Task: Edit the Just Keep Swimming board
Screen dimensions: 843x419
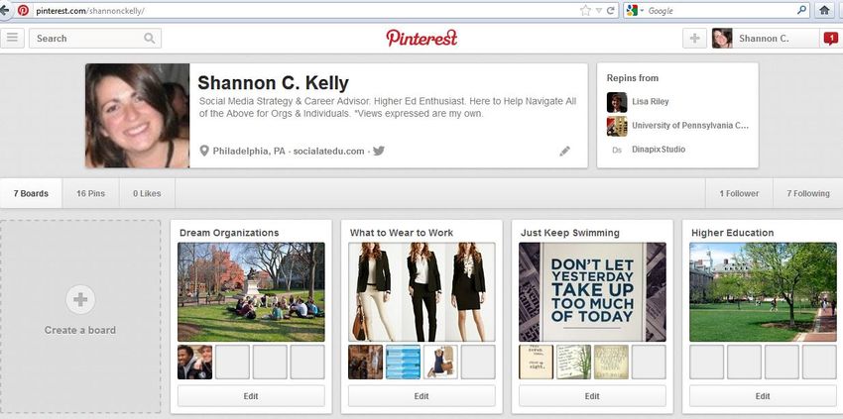Action: pos(592,396)
